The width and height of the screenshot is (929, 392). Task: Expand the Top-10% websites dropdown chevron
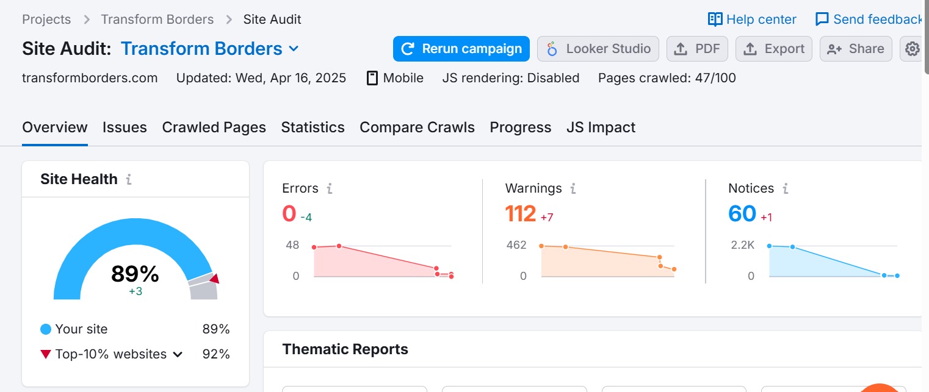pos(178,355)
